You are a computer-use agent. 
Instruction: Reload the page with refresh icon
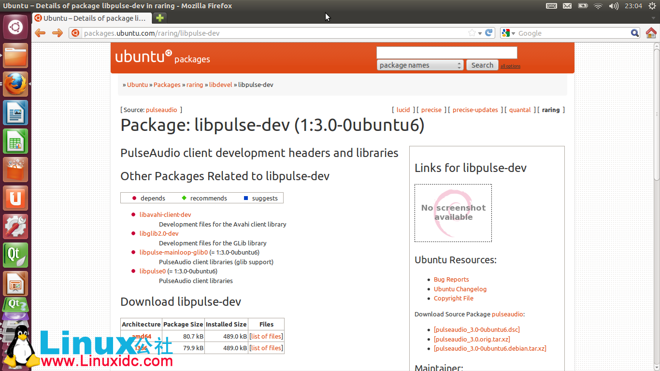click(489, 33)
